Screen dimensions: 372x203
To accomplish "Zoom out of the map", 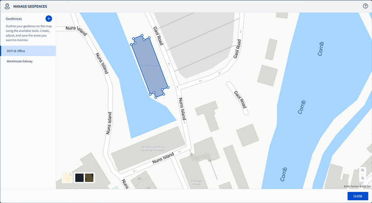I will click(x=362, y=178).
